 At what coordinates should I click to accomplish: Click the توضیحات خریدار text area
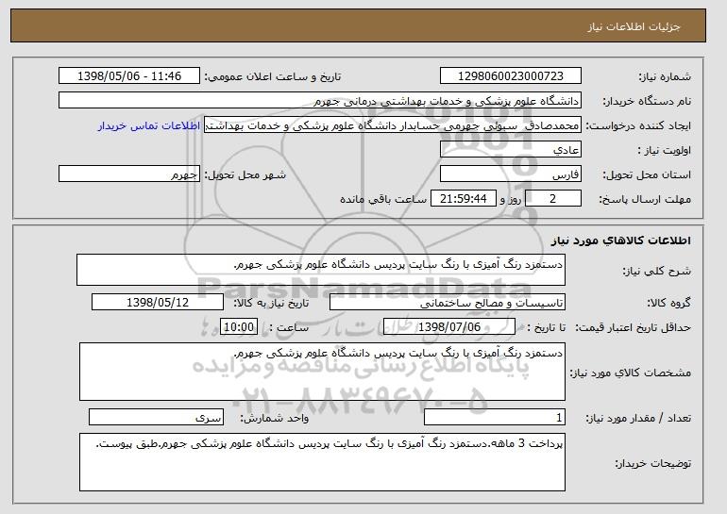click(x=322, y=462)
